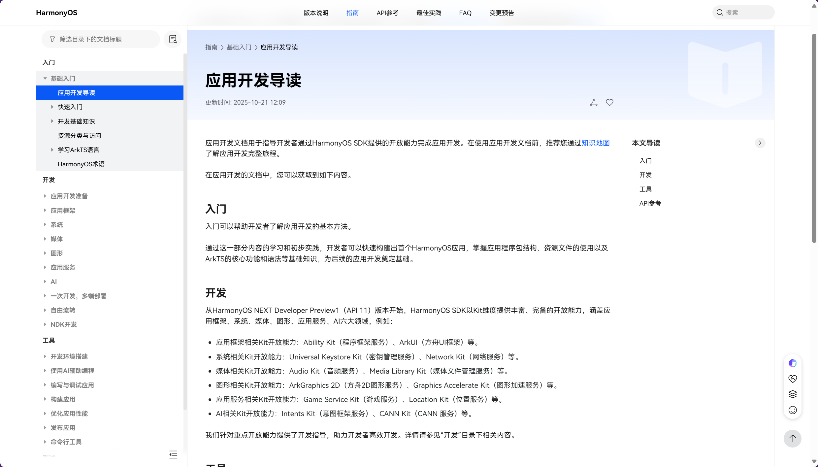The height and width of the screenshot is (467, 818).
Task: Collapse the 基础入门 tree section
Action: pos(45,78)
